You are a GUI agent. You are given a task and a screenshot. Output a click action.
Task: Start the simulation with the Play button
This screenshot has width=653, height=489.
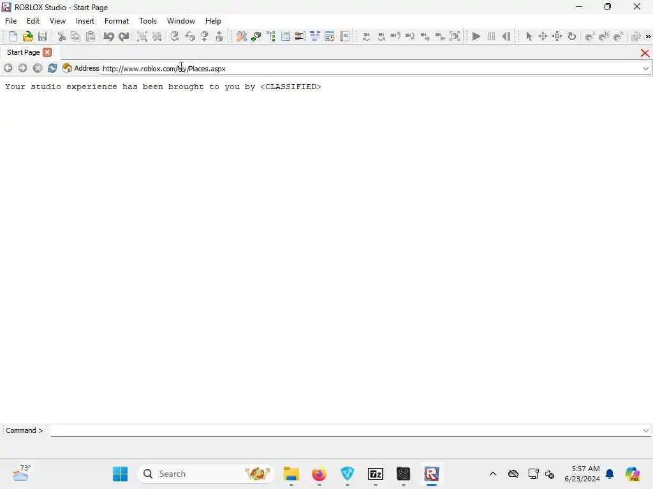tap(476, 36)
